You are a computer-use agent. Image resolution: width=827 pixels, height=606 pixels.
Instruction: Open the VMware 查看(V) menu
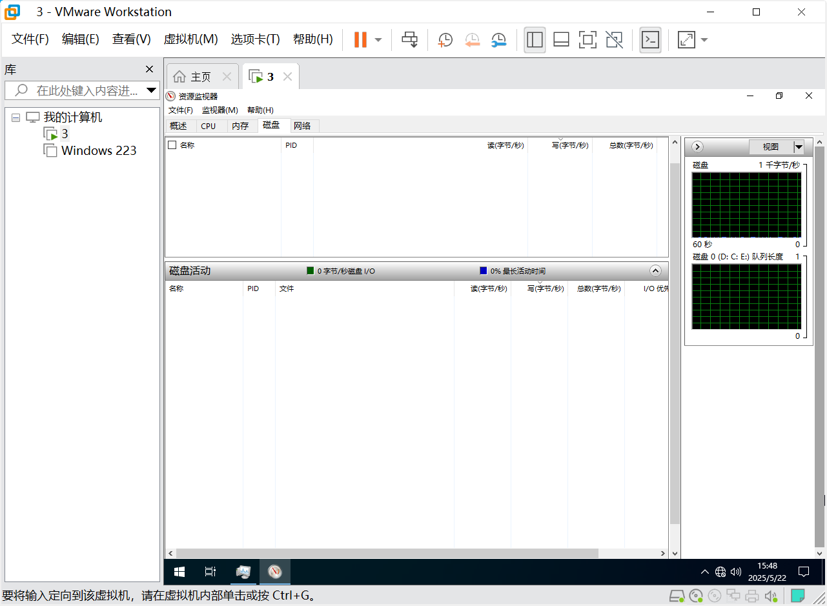[131, 39]
